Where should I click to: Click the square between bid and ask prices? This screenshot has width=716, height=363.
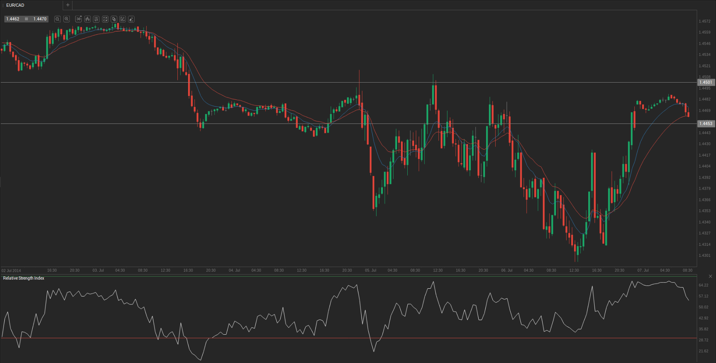(26, 19)
